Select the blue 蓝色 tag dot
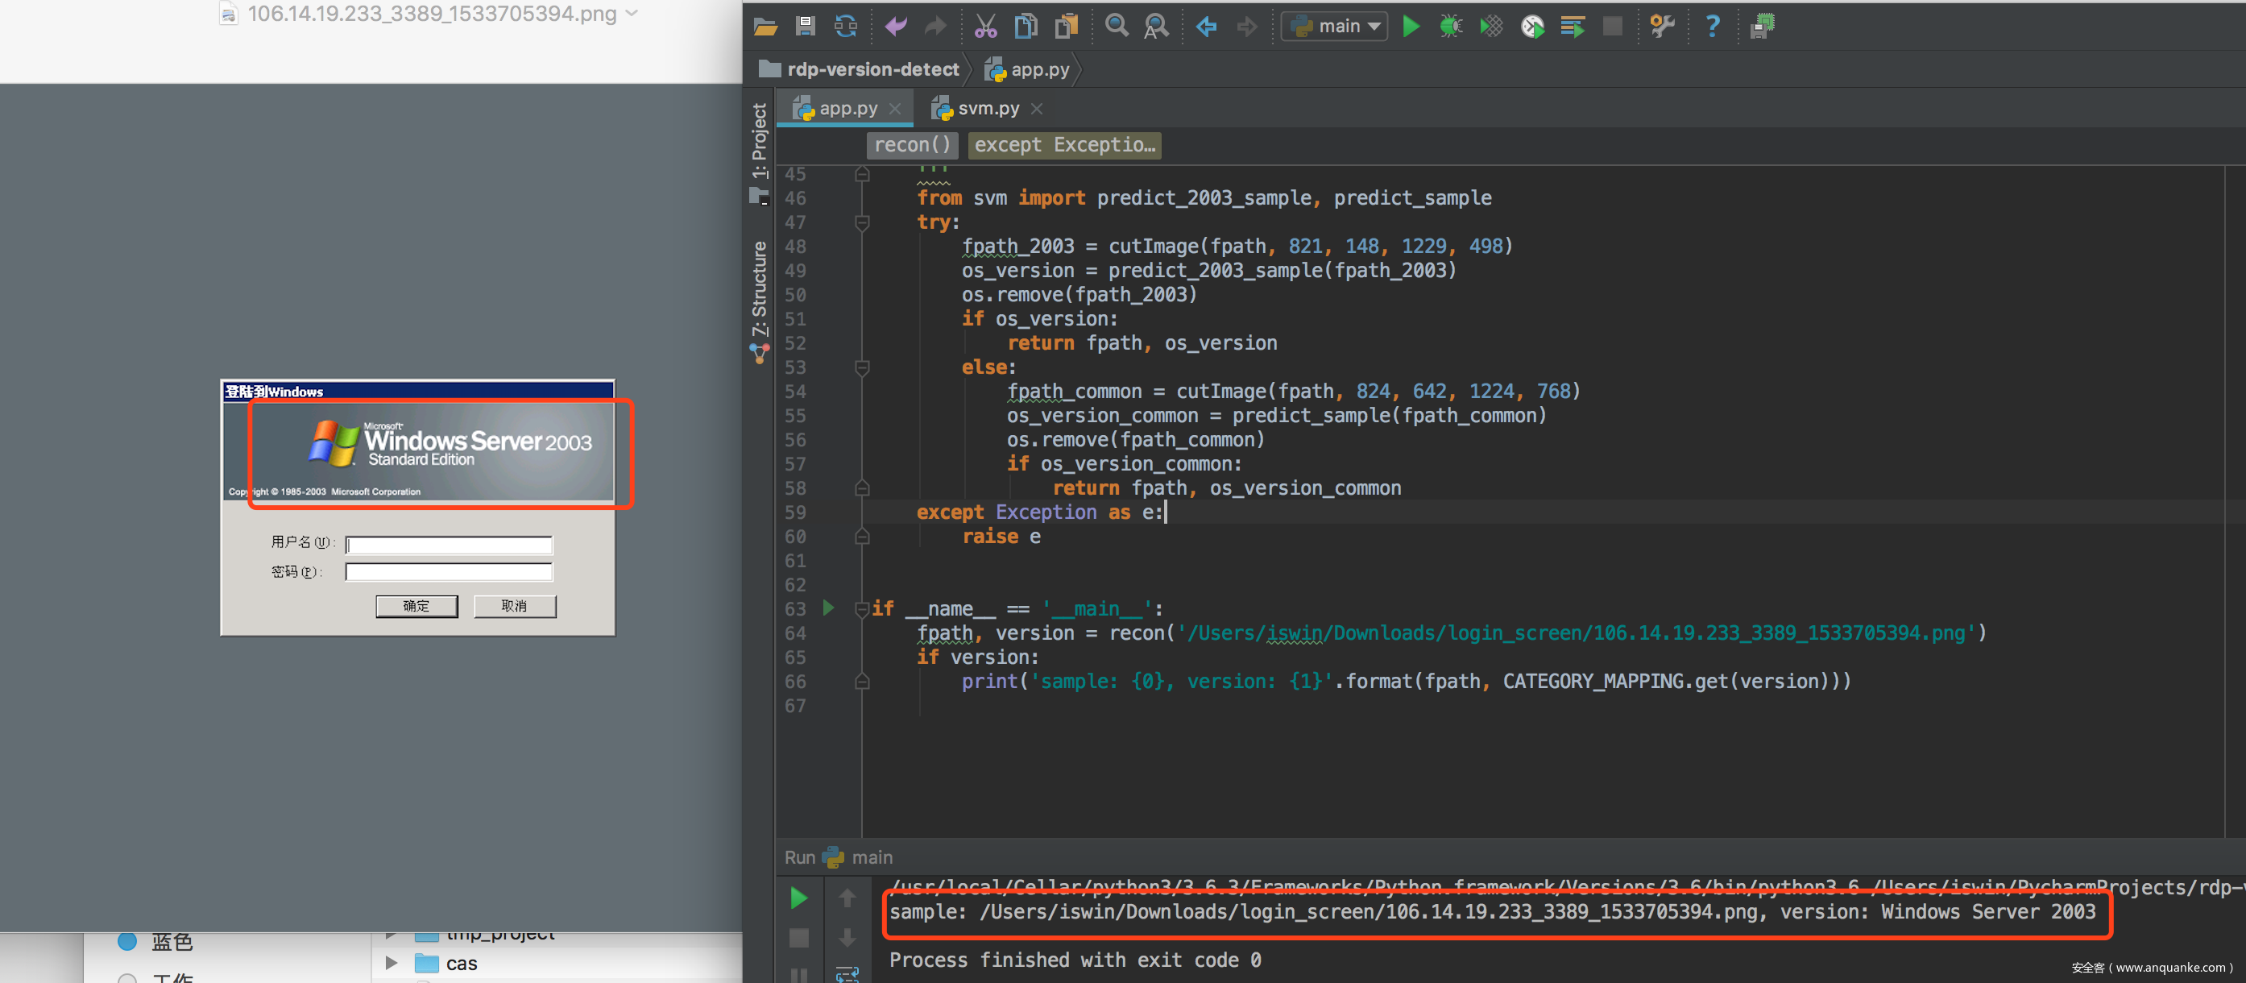 click(x=127, y=941)
